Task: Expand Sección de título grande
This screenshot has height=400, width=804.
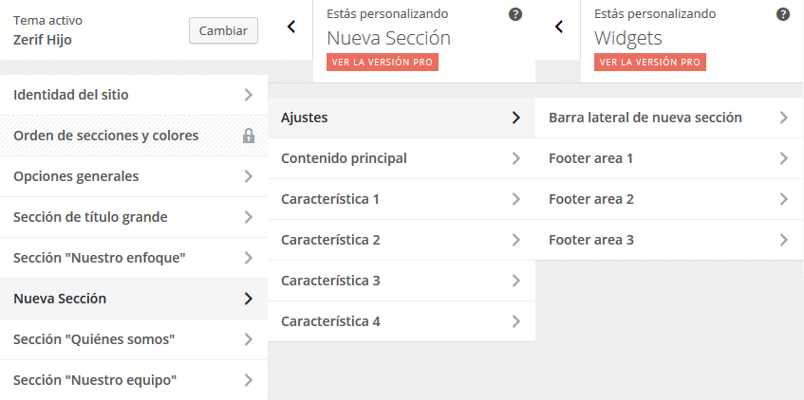Action: (133, 217)
